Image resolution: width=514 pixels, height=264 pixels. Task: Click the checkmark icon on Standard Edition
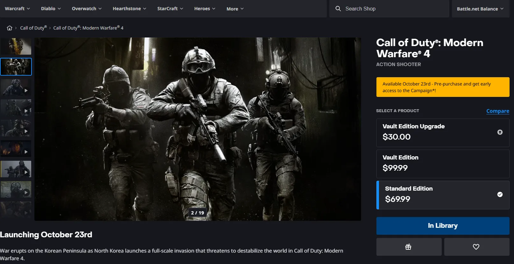[500, 194]
